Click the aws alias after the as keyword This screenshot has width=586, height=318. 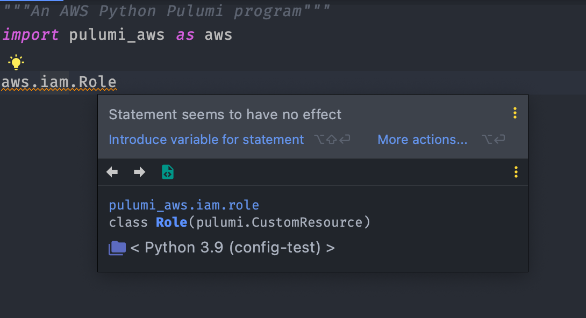coord(218,35)
